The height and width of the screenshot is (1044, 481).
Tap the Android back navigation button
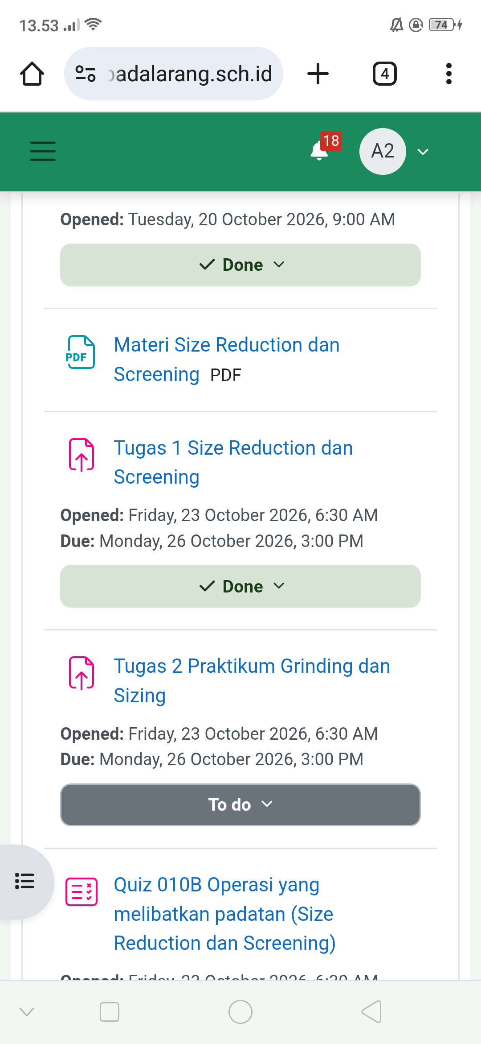point(371,1011)
